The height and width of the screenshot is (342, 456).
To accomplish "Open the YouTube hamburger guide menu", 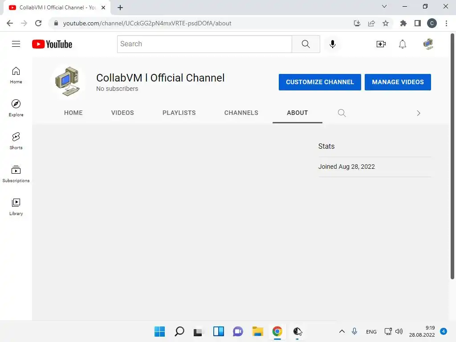I will point(16,44).
